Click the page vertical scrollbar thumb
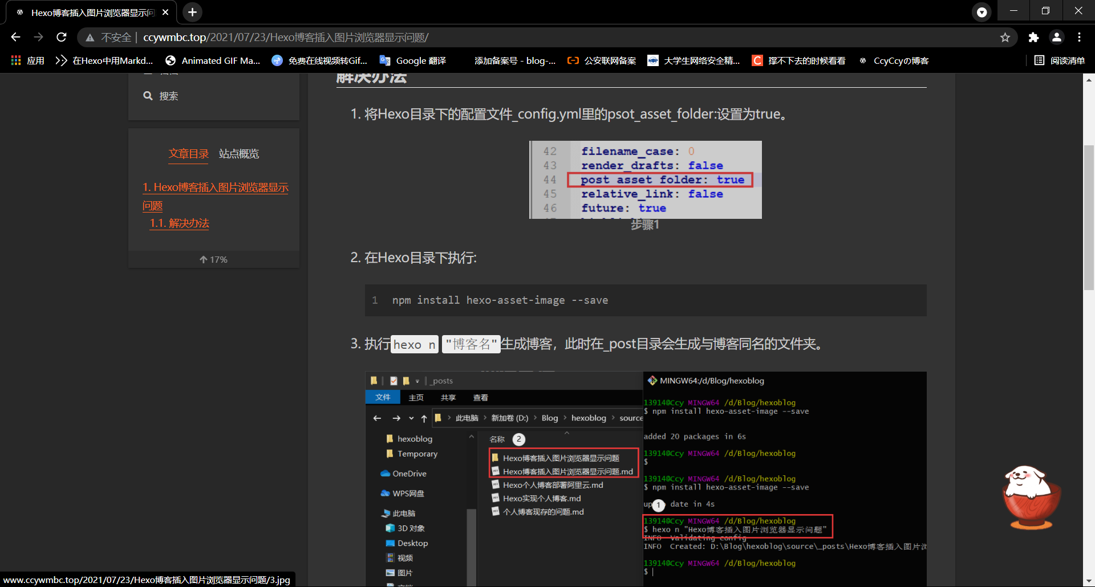Viewport: 1095px width, 587px height. 1089,218
